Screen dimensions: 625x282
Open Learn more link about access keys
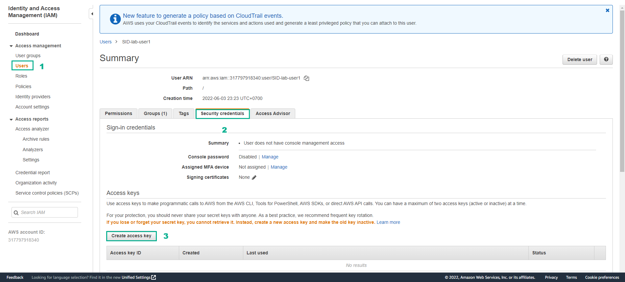pos(388,223)
